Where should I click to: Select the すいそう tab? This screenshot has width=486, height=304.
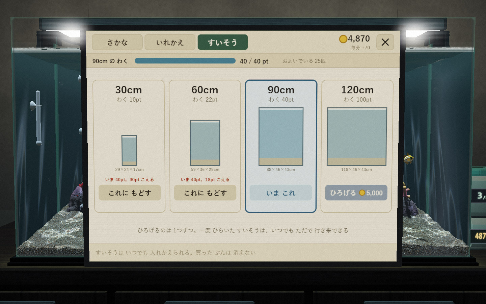(x=223, y=42)
